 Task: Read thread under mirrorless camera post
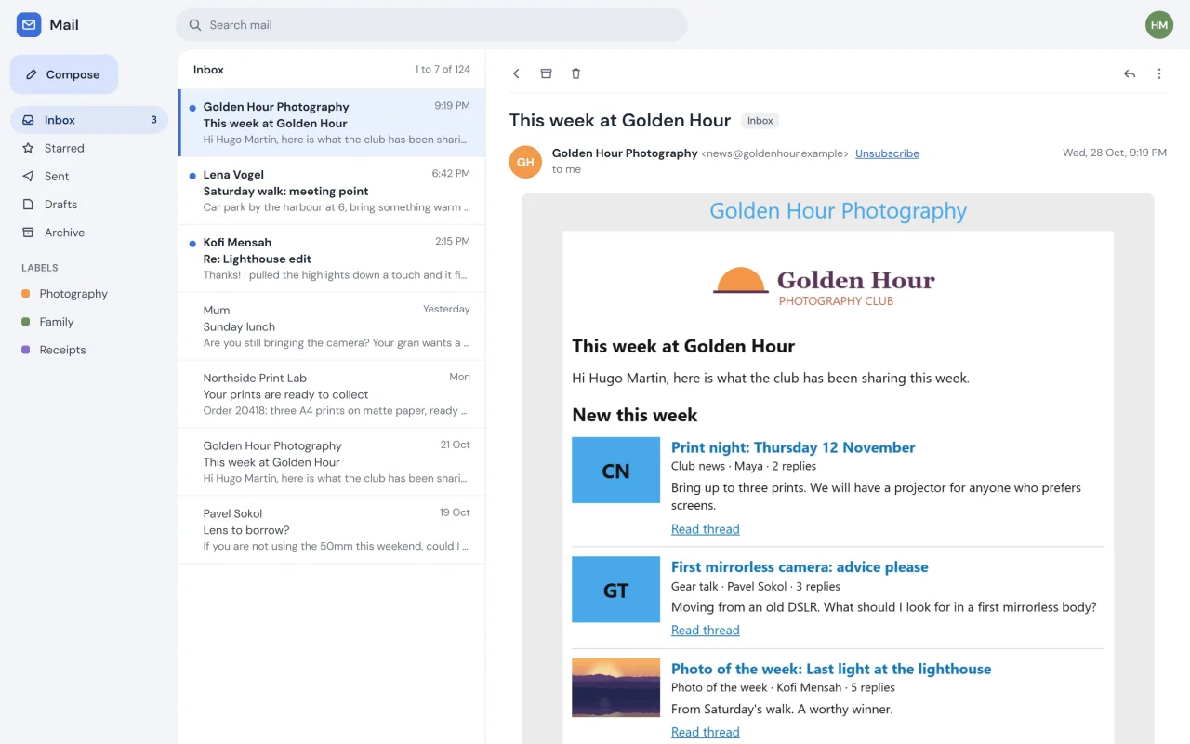706,630
